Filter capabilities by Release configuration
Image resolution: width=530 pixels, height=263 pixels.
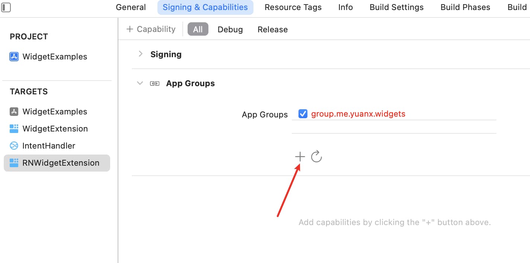[272, 29]
